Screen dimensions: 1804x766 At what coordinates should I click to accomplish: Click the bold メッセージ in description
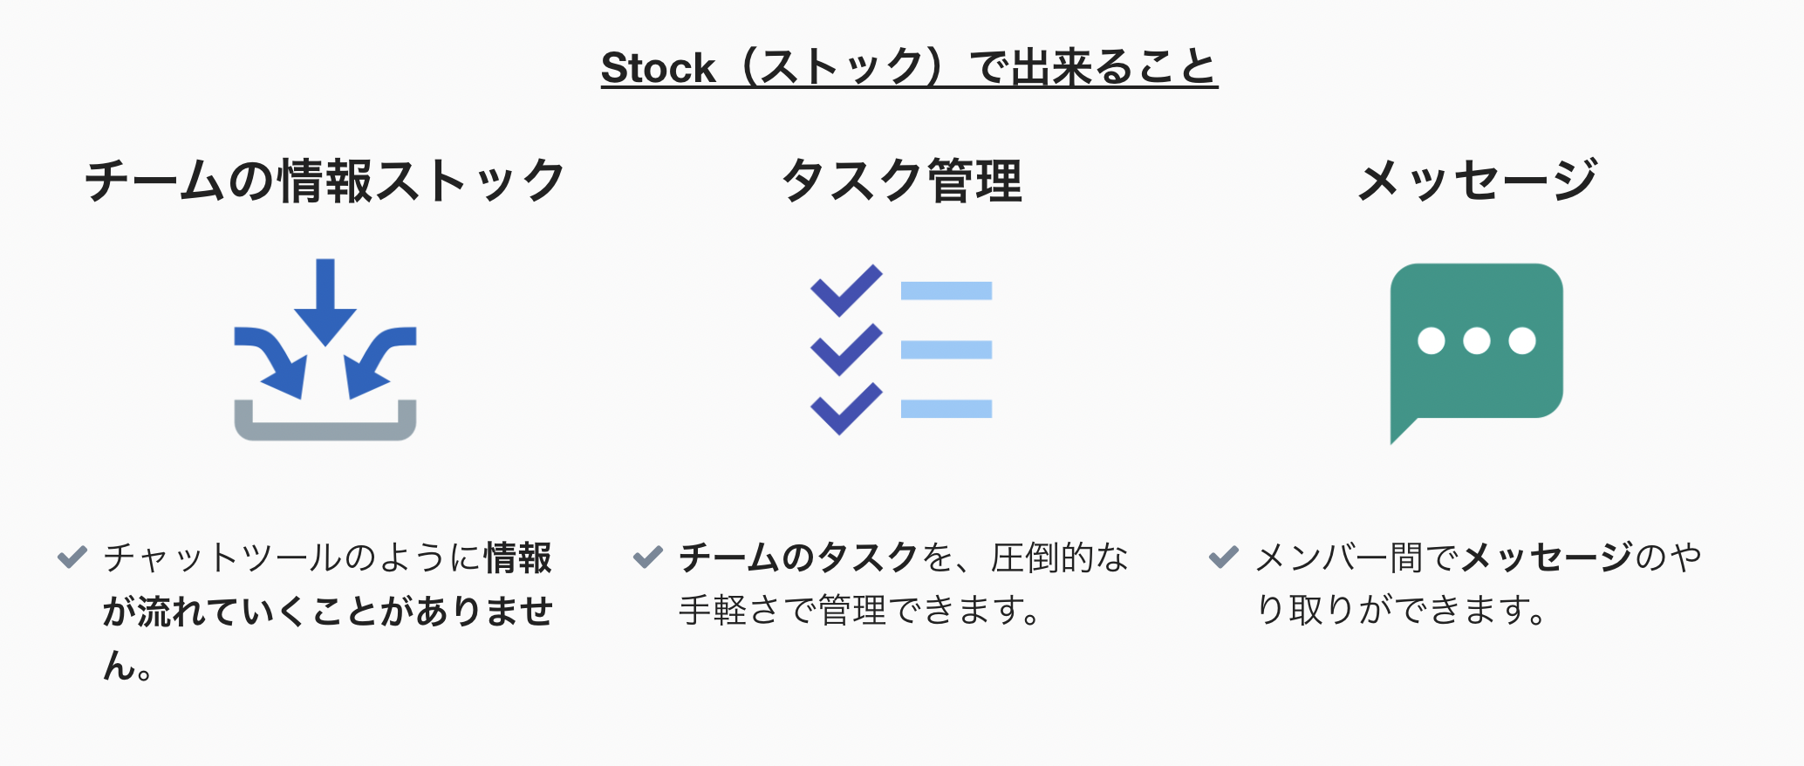click(x=1548, y=557)
